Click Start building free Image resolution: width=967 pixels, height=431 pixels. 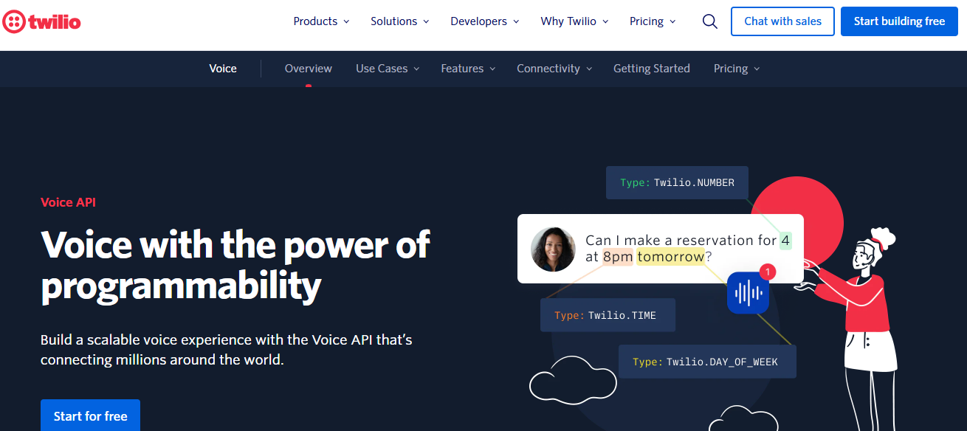point(899,21)
